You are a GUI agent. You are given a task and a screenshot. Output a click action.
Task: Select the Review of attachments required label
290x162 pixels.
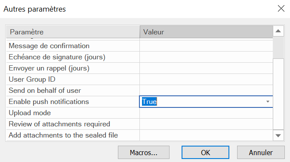59,124
